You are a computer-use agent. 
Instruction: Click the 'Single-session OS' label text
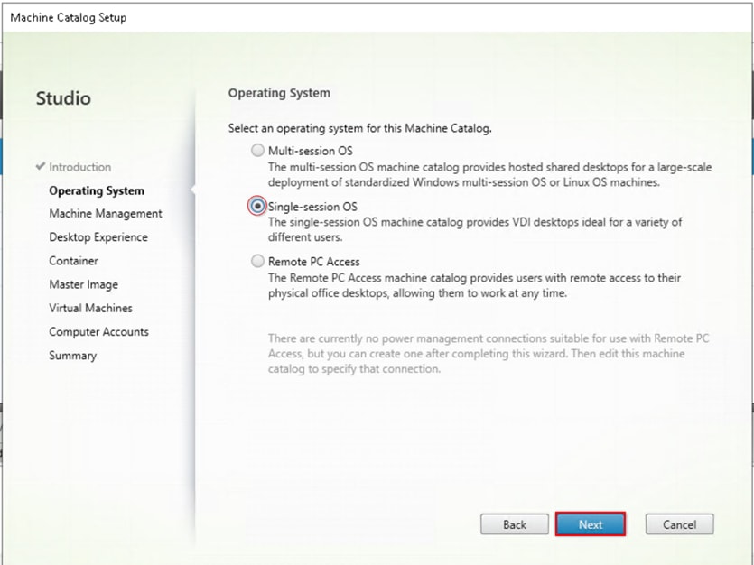coord(312,207)
